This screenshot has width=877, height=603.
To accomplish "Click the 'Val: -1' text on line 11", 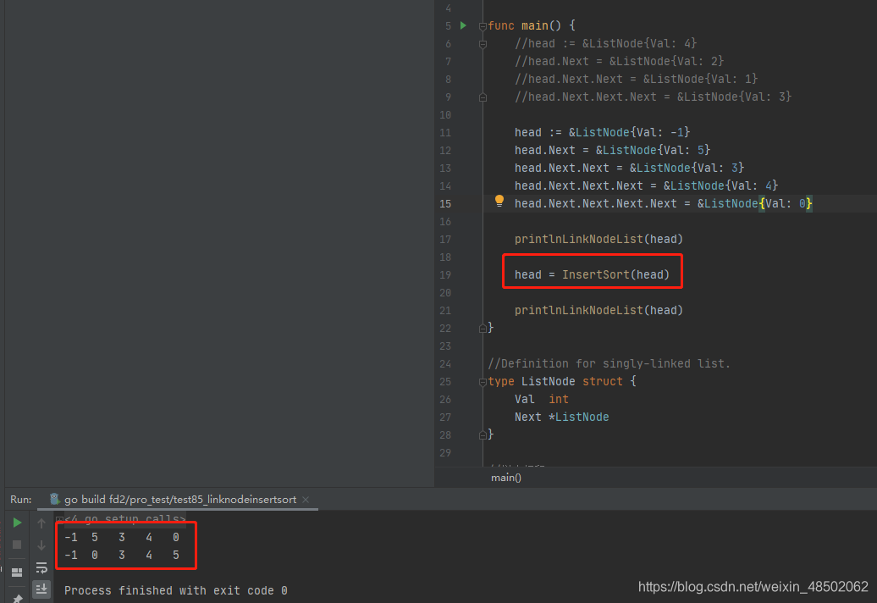I will point(660,133).
